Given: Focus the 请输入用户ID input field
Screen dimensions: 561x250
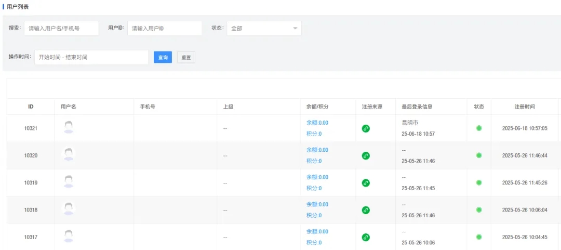Looking at the screenshot, I should [164, 29].
